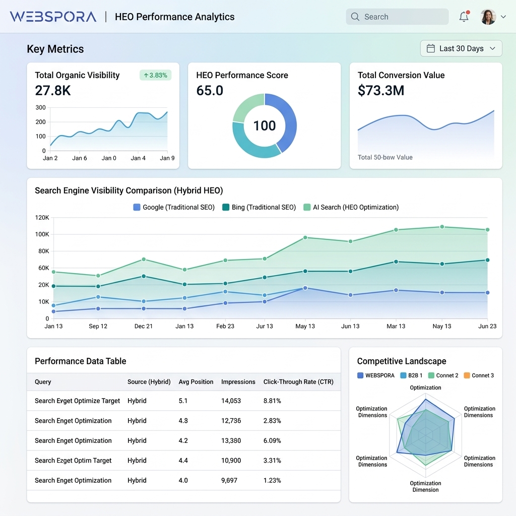Select the Search Evget Optimize Target row
This screenshot has height=516, width=516.
click(x=183, y=401)
